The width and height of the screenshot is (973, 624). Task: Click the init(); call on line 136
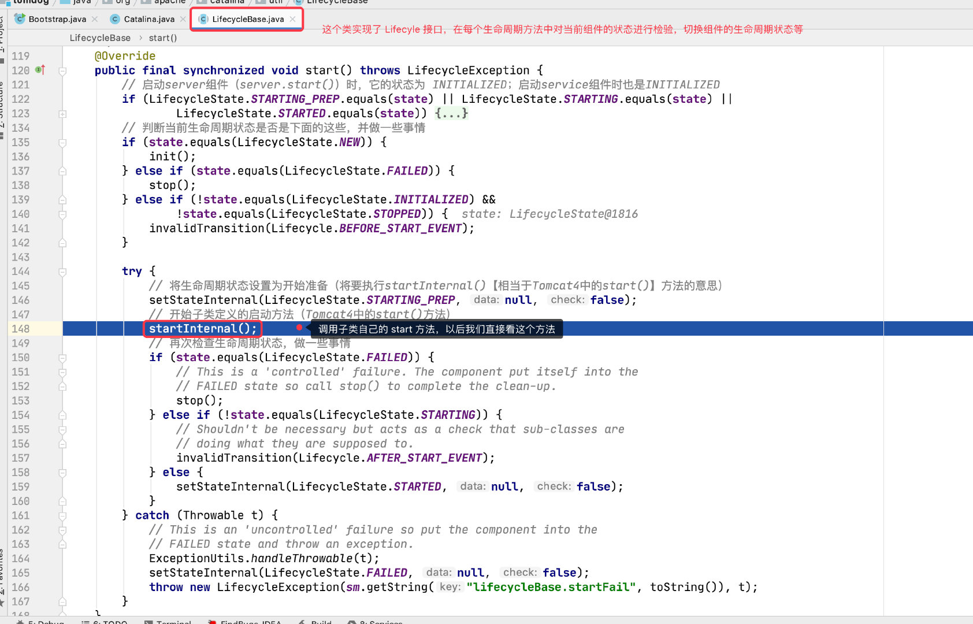[x=172, y=157]
